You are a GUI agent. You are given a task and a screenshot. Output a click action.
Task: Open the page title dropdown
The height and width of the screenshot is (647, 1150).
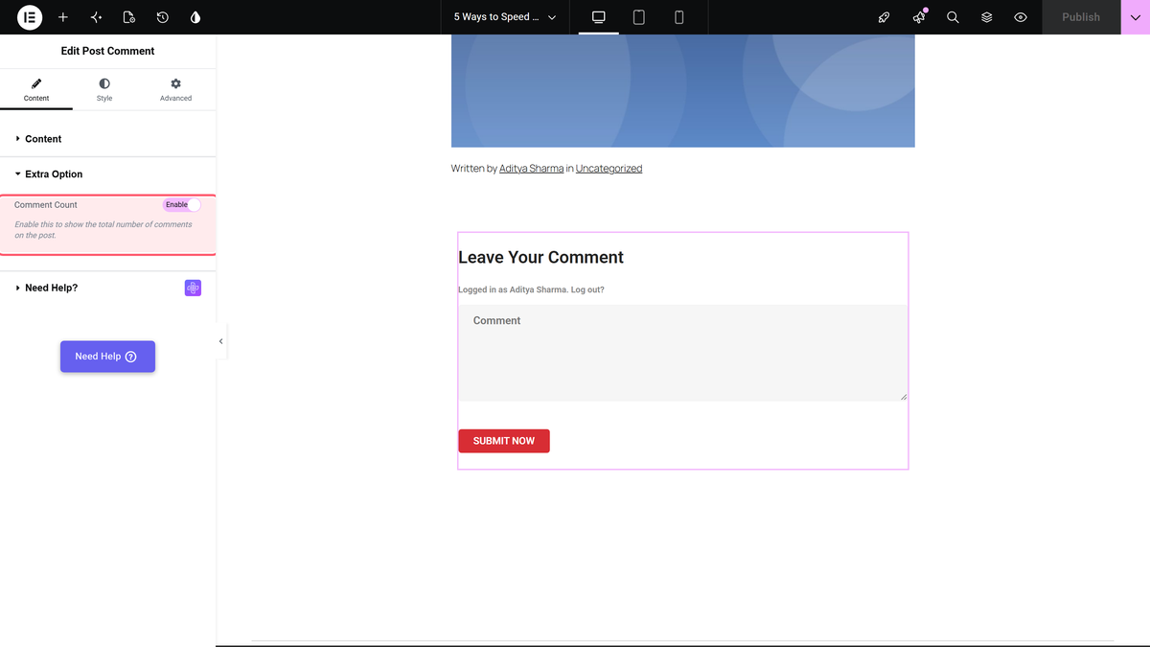coord(505,17)
